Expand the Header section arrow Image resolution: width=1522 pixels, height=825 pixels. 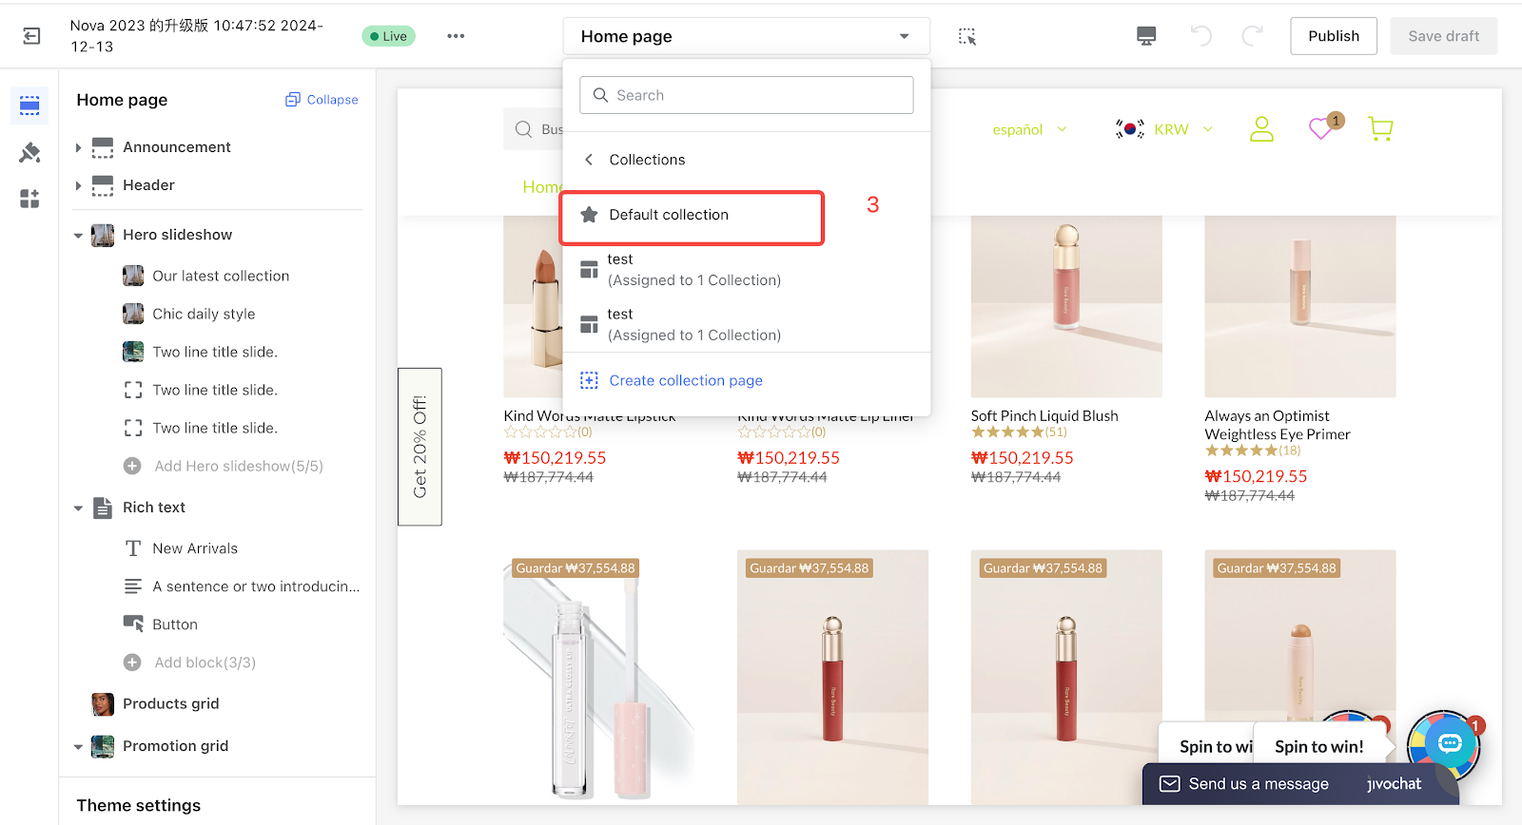click(x=78, y=185)
